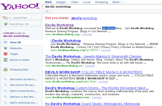Image resolution: width=162 pixels, height=106 pixels.
Task: Toggle the SearchScan - On button
Action: coord(22,24)
